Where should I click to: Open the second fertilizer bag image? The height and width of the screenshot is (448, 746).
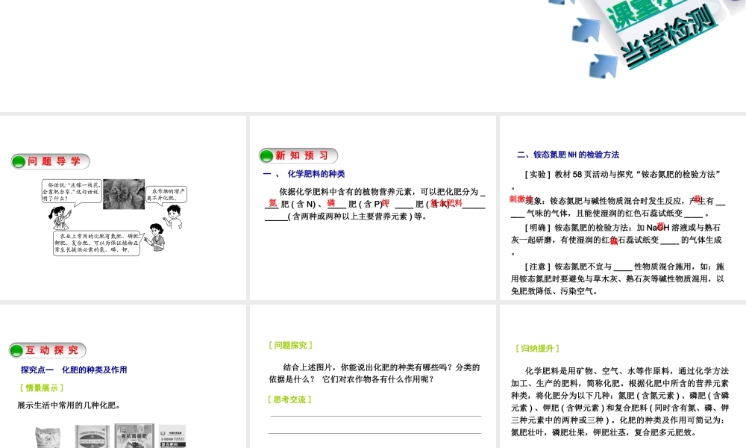[x=92, y=437]
